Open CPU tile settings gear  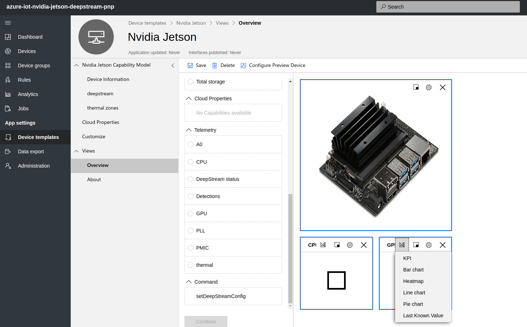tap(350, 245)
